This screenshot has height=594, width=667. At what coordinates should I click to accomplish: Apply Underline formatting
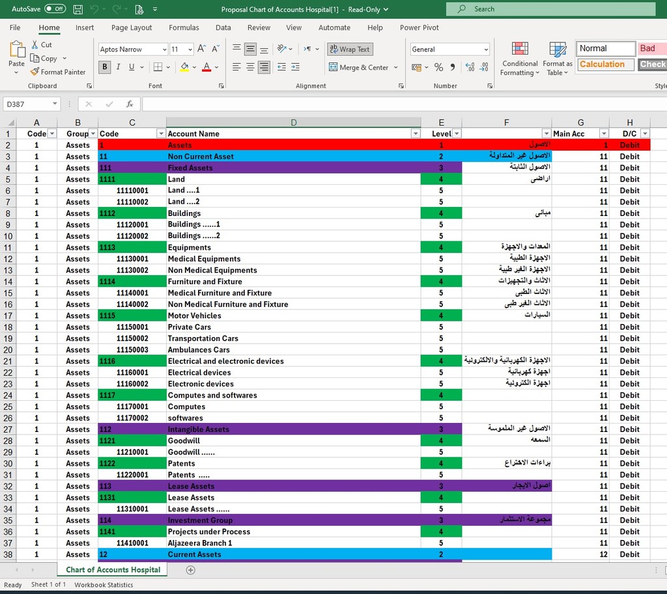pos(132,67)
